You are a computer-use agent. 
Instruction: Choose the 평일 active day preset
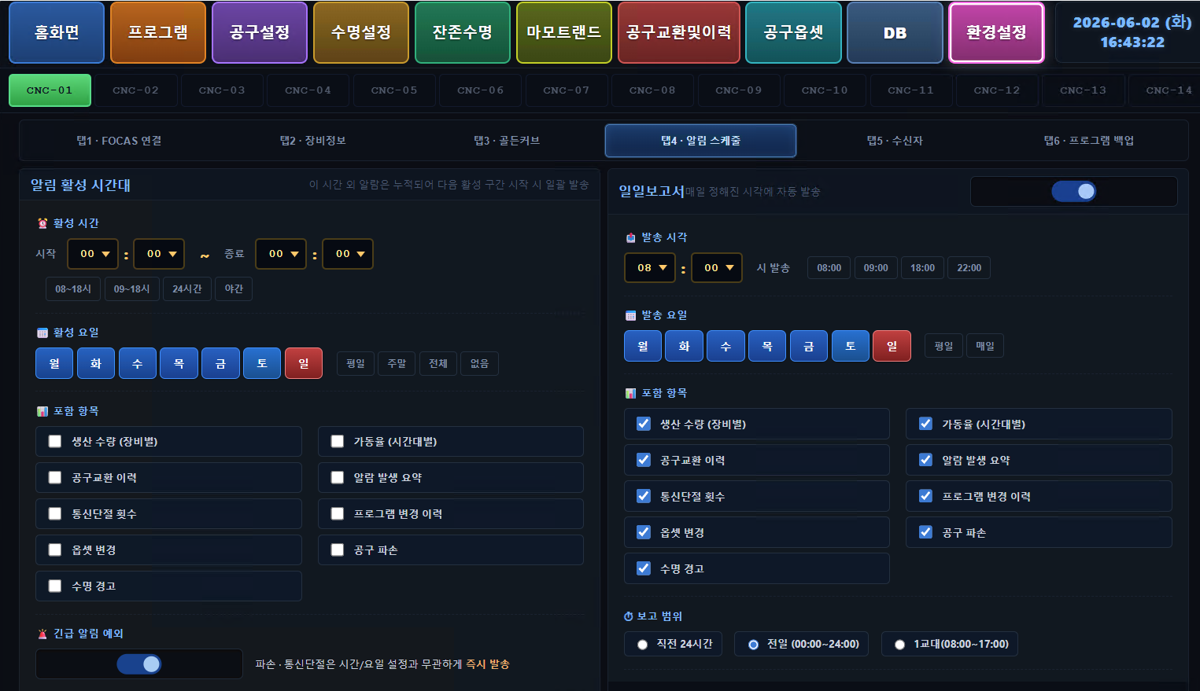tap(356, 363)
